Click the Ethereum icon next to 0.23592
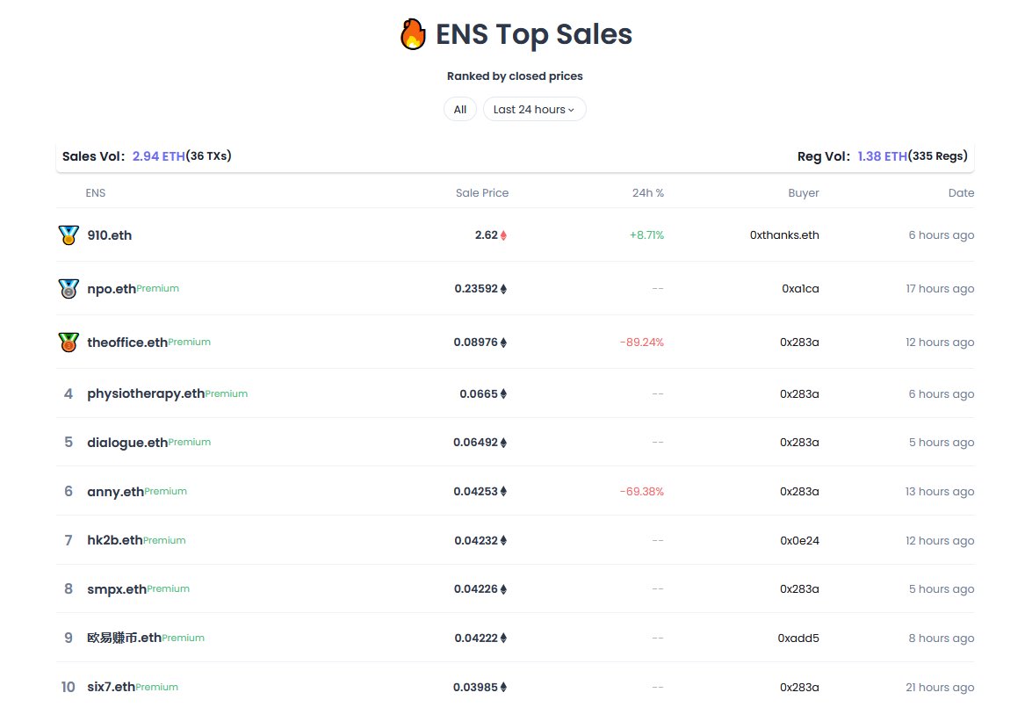Image resolution: width=1025 pixels, height=707 pixels. coord(503,289)
